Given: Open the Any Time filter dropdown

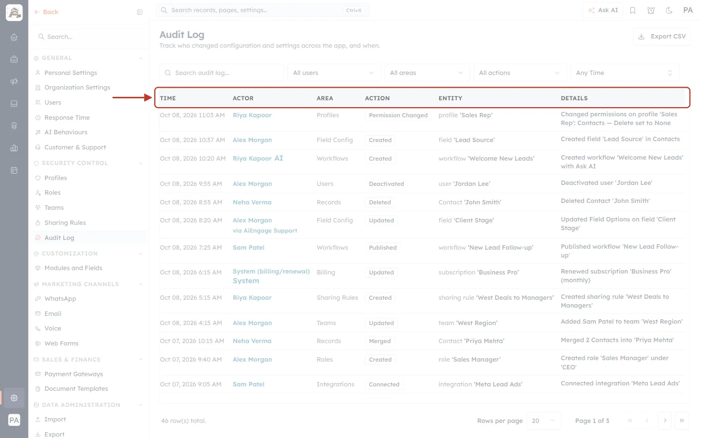Looking at the screenshot, I should click(x=625, y=73).
